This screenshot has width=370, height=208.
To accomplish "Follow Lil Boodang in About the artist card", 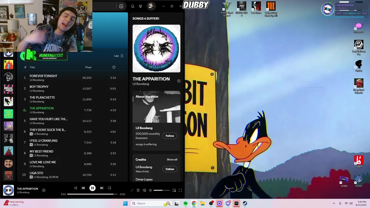I will click(x=170, y=136).
